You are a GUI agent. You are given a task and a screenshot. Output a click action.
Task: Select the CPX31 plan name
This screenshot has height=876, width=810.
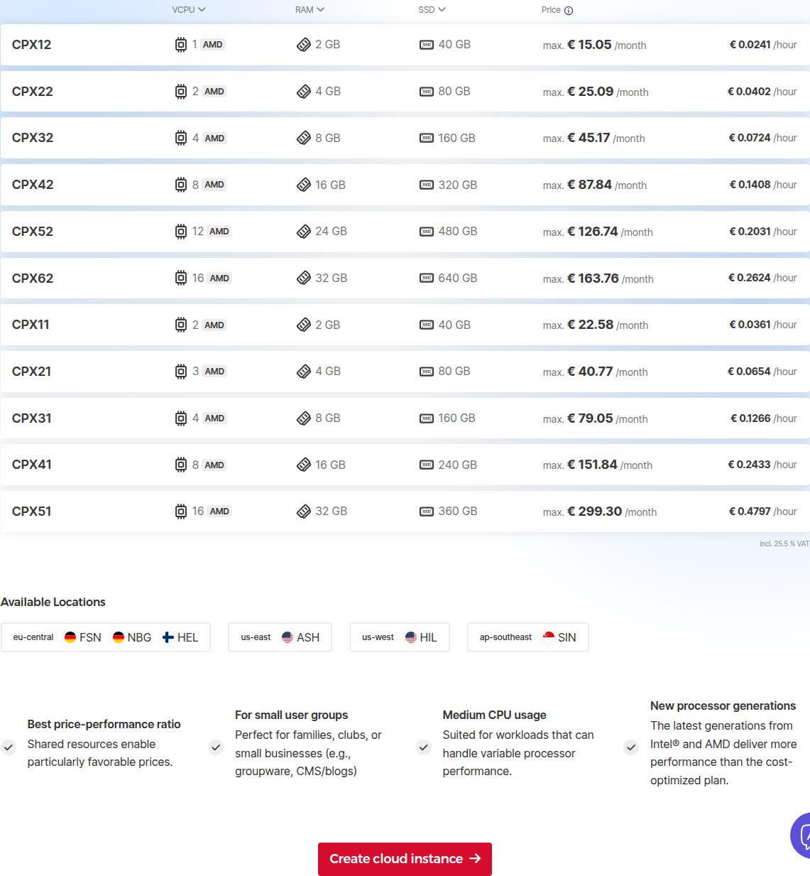tap(31, 418)
